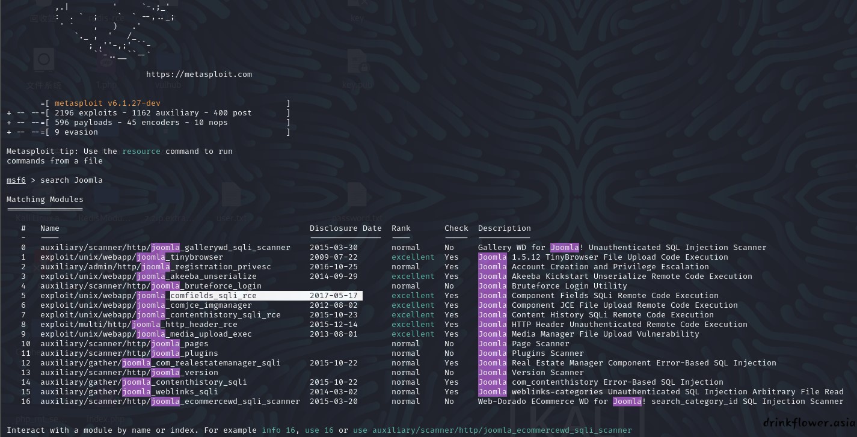Click the 'Check' column header

click(x=456, y=228)
